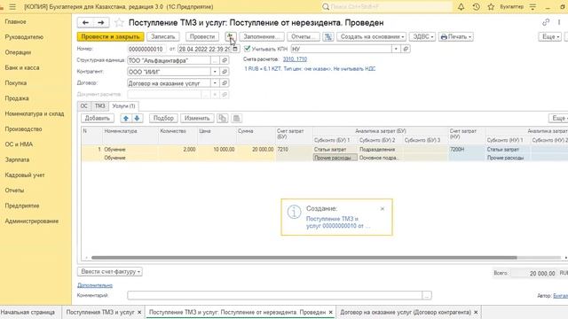Open НУ accounting type card icon
Image resolution: width=568 pixels, height=319 pixels.
[406, 49]
